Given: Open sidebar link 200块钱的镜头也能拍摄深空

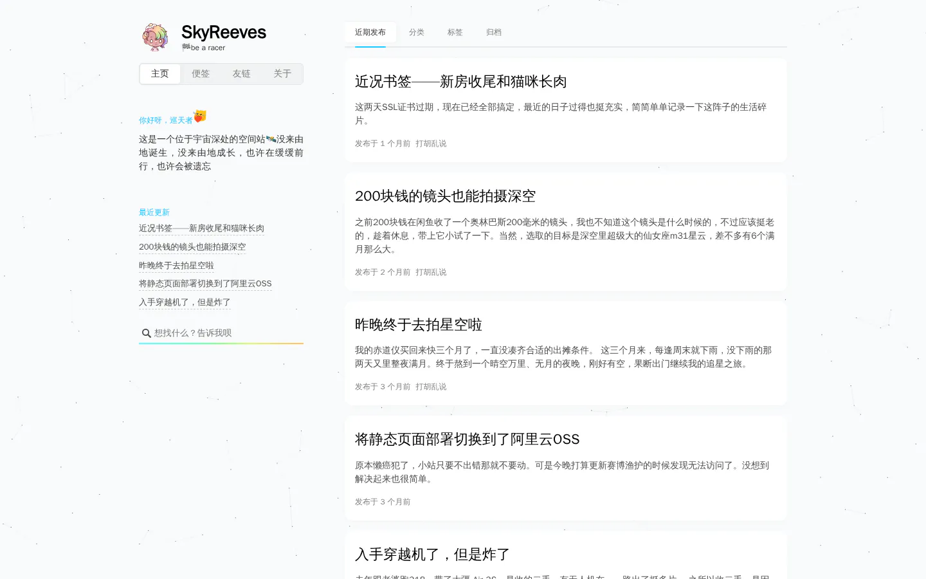Looking at the screenshot, I should [x=192, y=247].
